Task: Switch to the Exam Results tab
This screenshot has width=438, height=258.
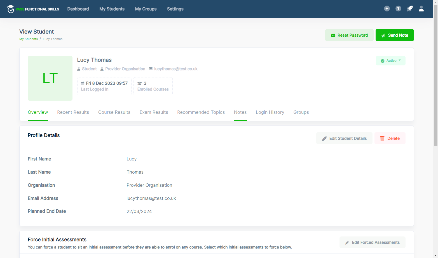Action: (154, 112)
